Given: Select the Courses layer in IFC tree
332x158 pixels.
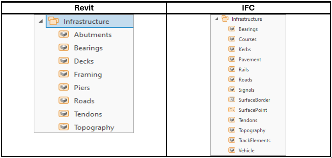Looking at the screenshot, I should pyautogui.click(x=247, y=39).
